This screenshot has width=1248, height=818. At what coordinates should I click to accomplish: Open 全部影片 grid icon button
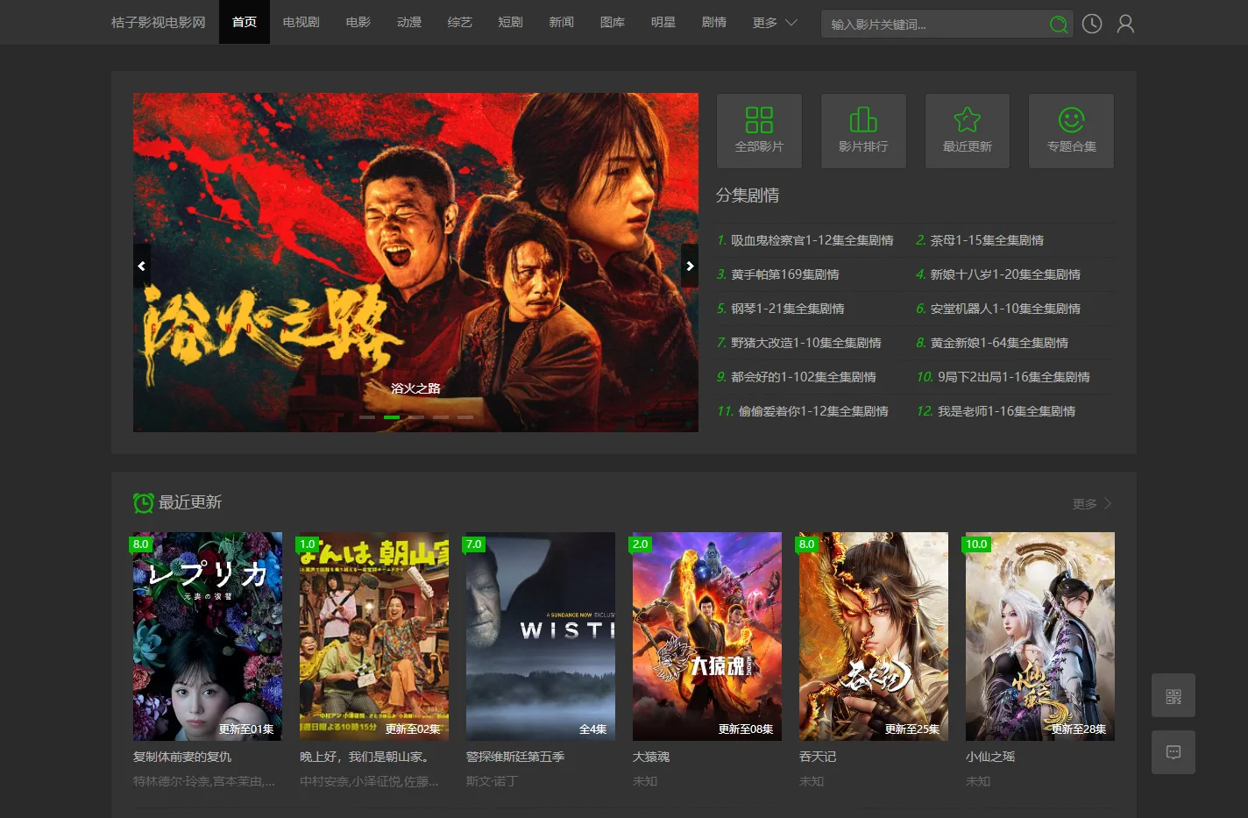click(x=759, y=131)
